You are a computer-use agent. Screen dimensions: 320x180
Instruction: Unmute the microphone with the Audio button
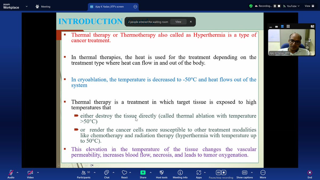11,174
